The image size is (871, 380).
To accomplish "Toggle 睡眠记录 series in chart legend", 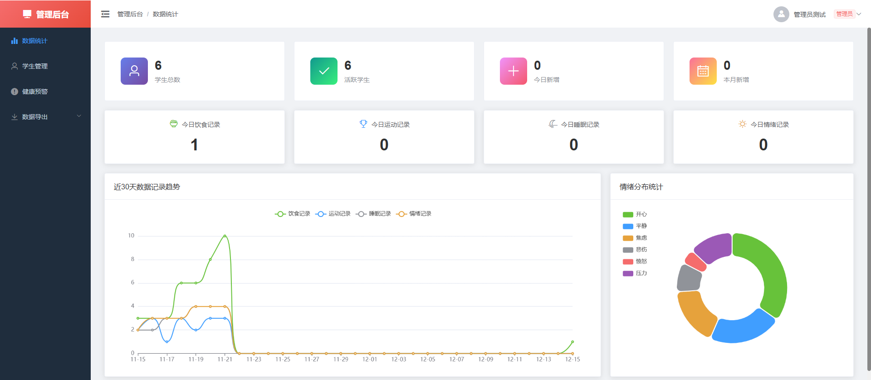I will 373,214.
